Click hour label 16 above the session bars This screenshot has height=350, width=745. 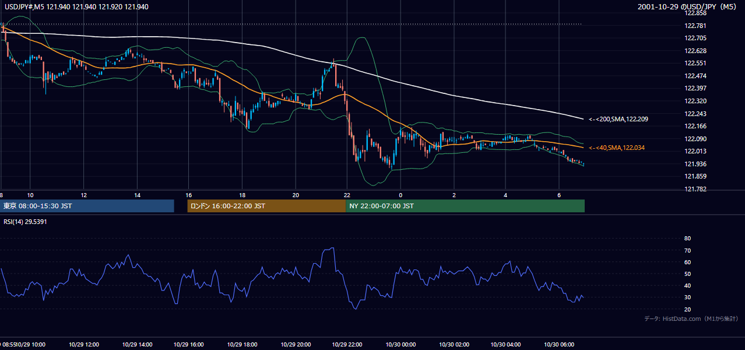[189, 195]
